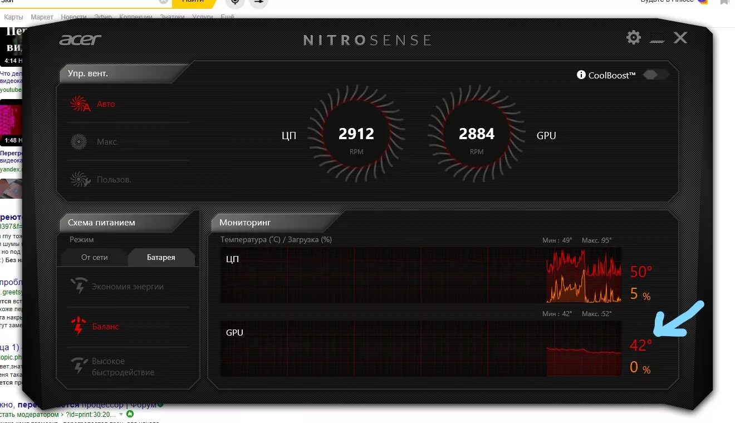Image resolution: width=735 pixels, height=423 pixels.
Task: Select the Макс. fan mode icon
Action: click(79, 142)
